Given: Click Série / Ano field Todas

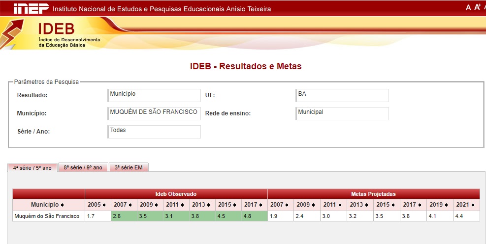Looking at the screenshot, I should pos(154,132).
